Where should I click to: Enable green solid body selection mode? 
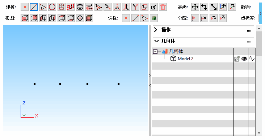pyautogui.click(x=154, y=18)
